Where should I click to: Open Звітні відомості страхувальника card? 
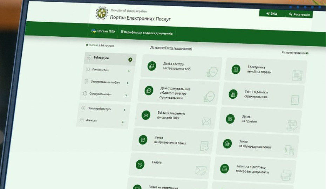pos(263,95)
